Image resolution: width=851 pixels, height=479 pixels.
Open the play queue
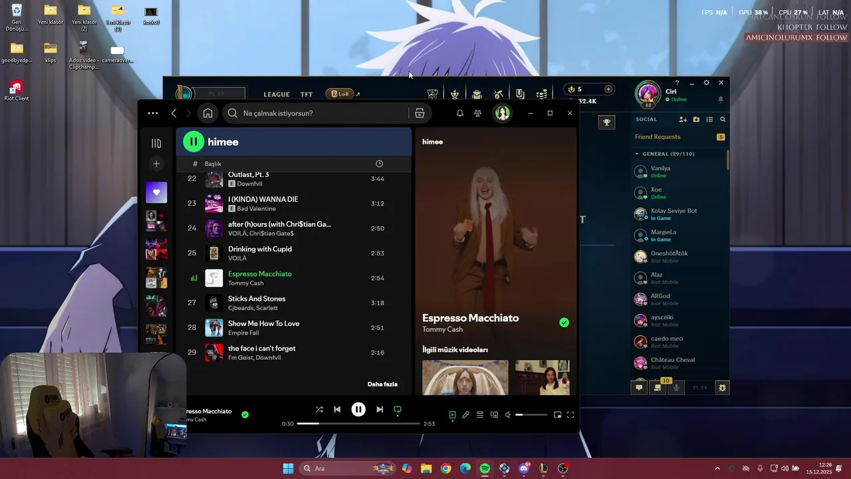click(480, 415)
